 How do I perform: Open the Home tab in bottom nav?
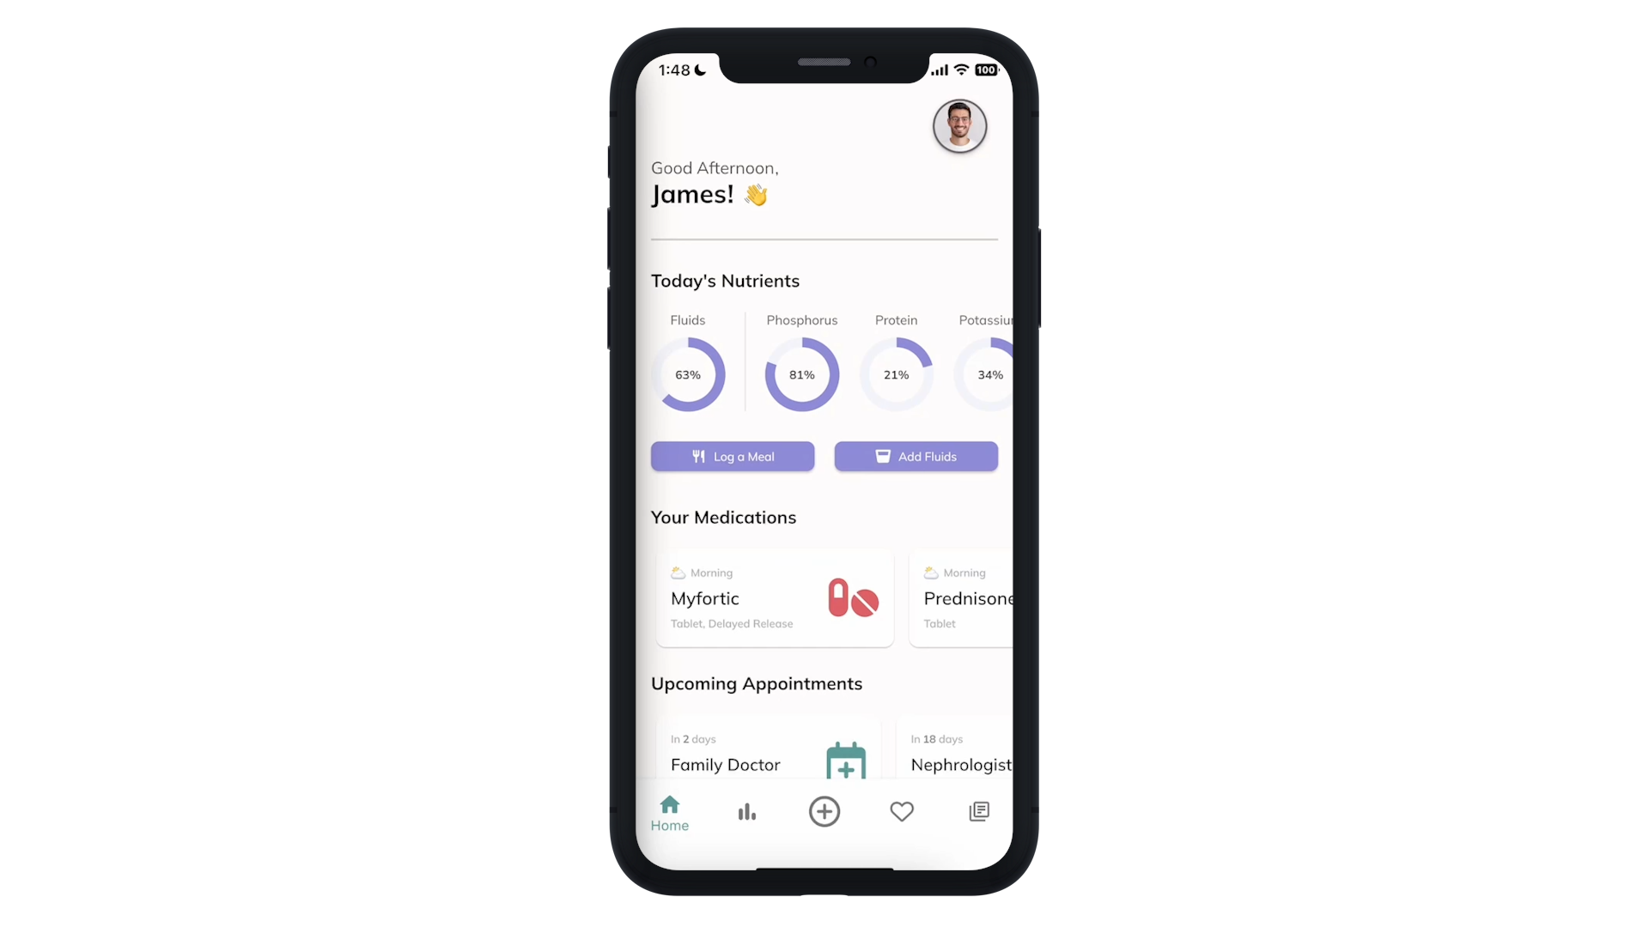(x=669, y=811)
